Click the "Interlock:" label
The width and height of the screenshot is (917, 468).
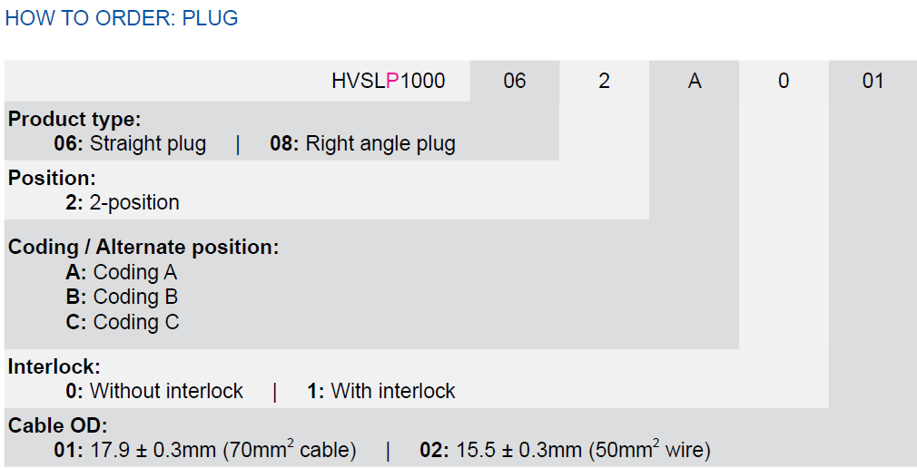pos(54,366)
